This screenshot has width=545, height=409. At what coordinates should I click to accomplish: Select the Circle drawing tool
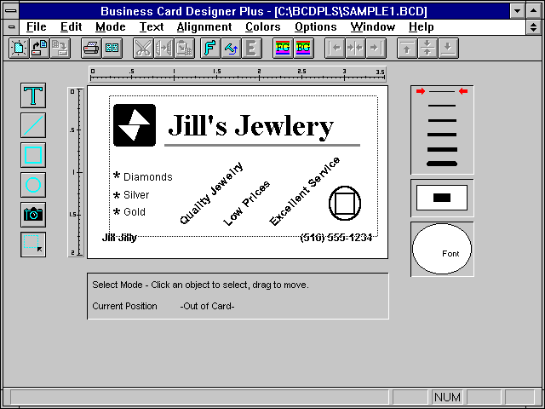(x=33, y=185)
